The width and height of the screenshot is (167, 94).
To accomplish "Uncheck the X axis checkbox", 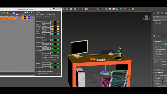I will [x=43, y=57].
